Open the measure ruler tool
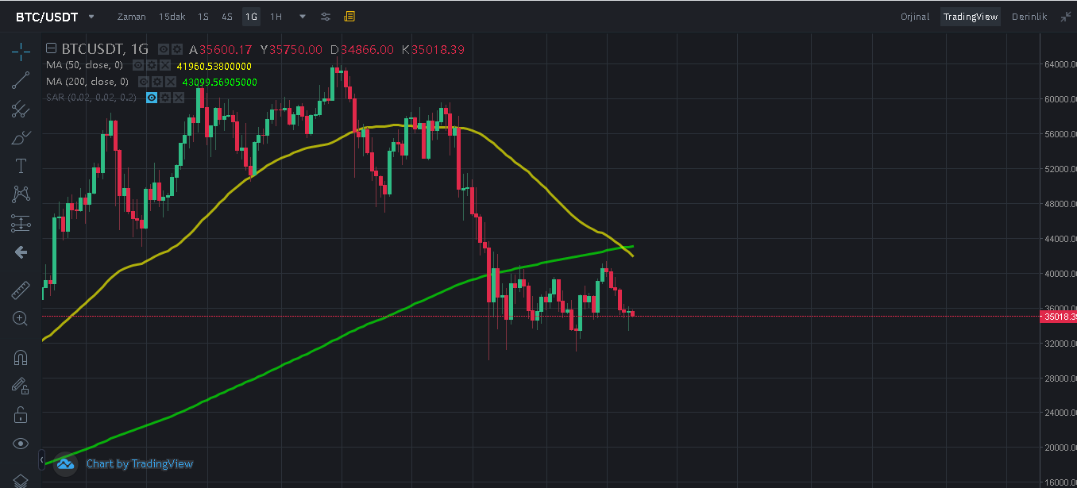This screenshot has width=1077, height=488. (21, 290)
